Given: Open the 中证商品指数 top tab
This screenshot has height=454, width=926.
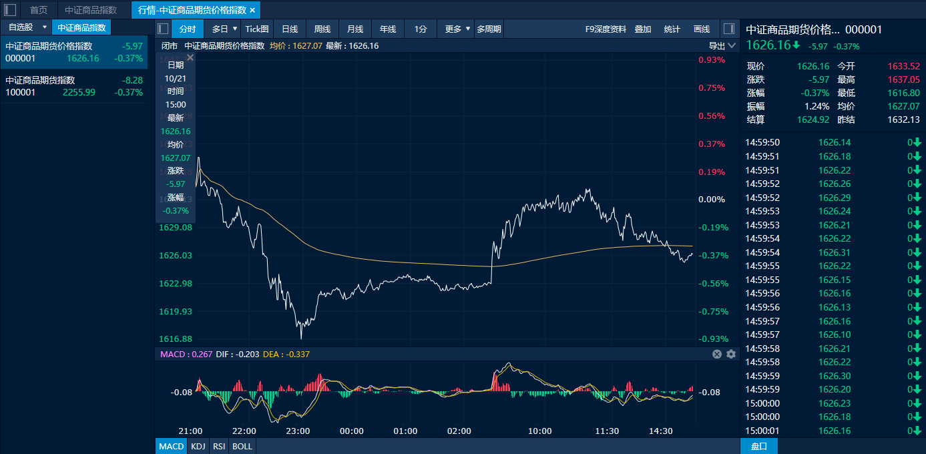Looking at the screenshot, I should pyautogui.click(x=91, y=10).
